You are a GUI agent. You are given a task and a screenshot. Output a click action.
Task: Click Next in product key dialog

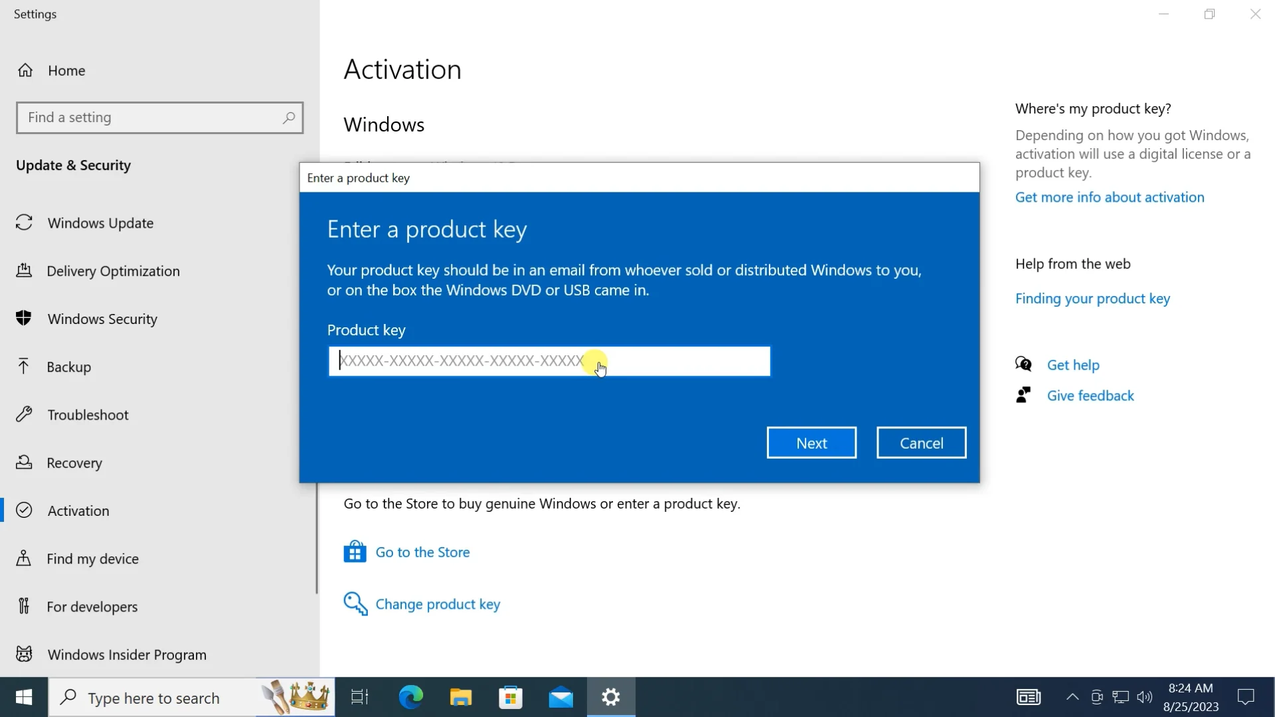[x=811, y=442]
